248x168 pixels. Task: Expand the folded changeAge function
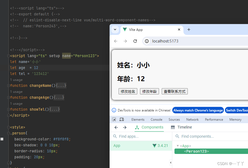(x=8, y=97)
